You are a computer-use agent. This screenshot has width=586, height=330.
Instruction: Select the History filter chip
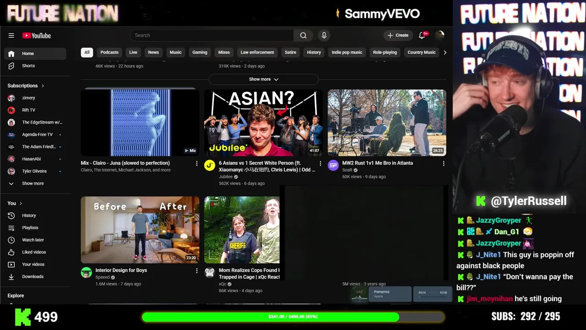pyautogui.click(x=314, y=52)
